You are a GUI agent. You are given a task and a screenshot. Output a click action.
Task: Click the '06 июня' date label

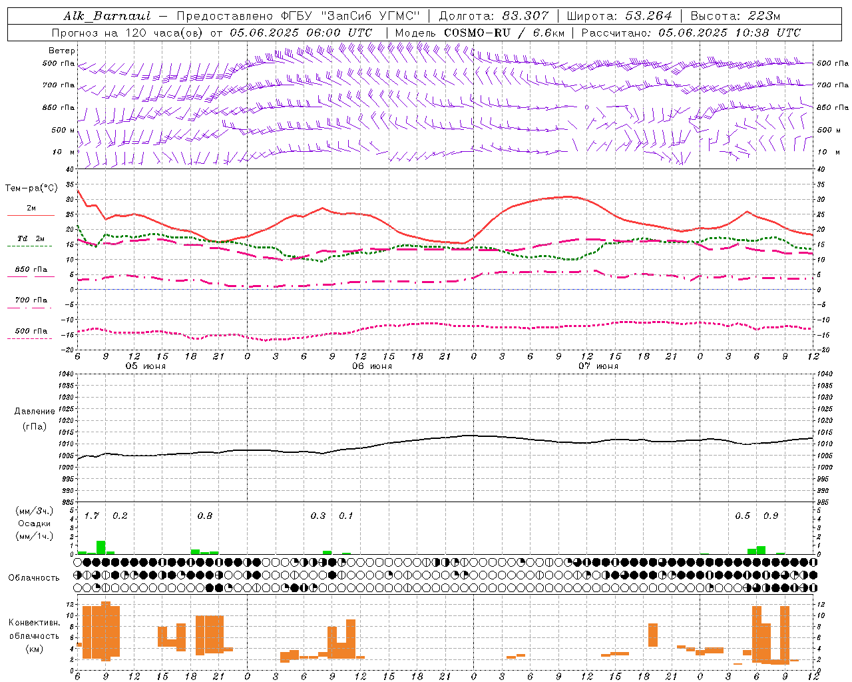pos(372,366)
